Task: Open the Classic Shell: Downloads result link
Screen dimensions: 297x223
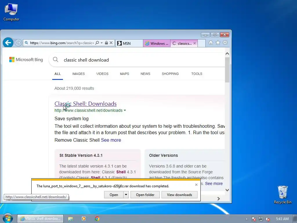Action: (86, 104)
